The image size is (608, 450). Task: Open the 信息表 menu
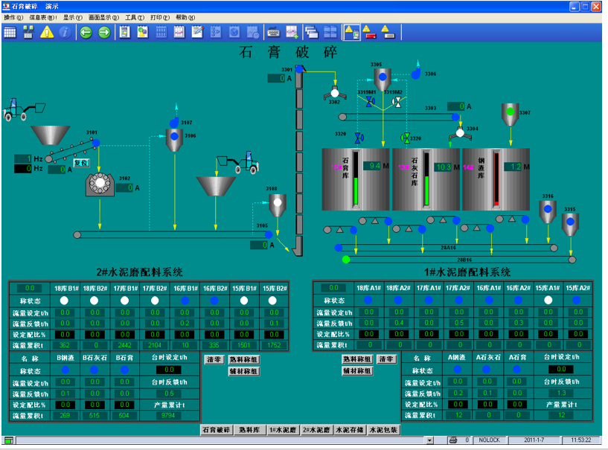click(43, 17)
